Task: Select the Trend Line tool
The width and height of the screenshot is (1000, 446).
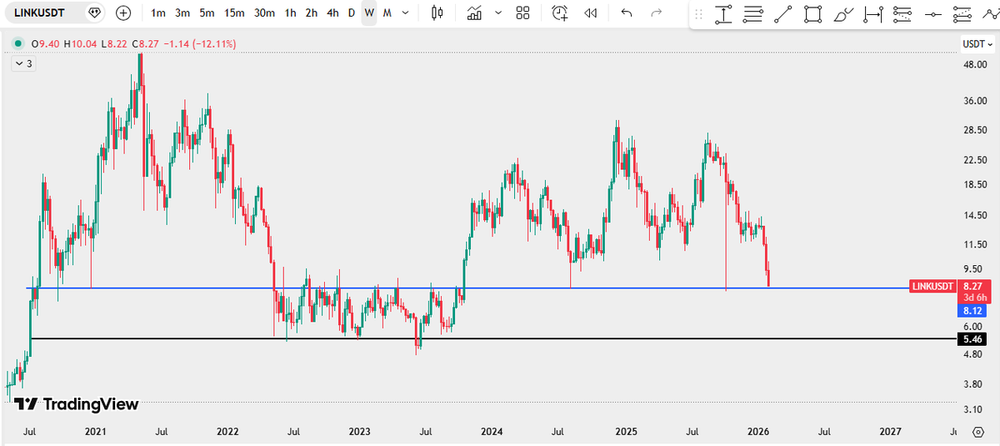Action: point(782,14)
